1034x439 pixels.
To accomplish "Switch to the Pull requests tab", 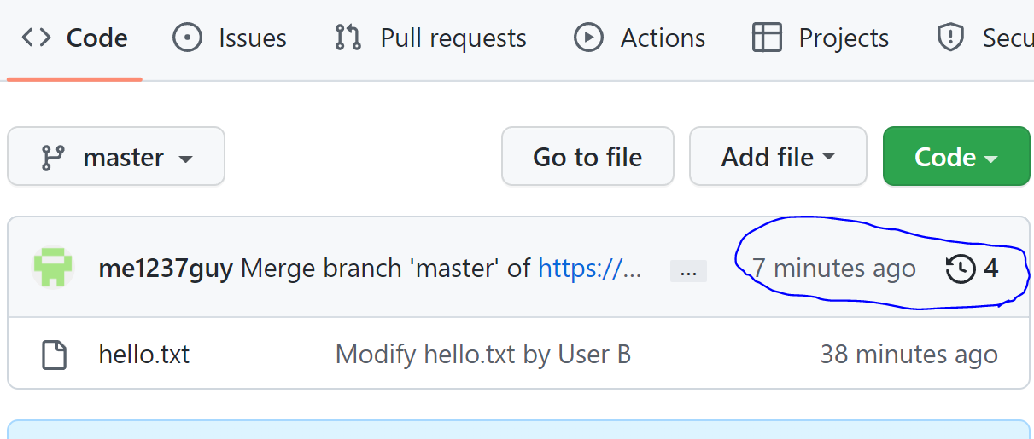I will (x=431, y=38).
